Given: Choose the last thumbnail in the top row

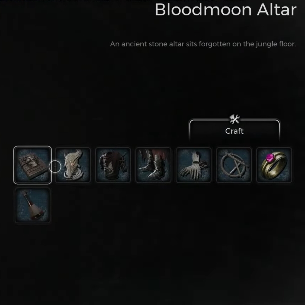Looking at the screenshot, I should coord(274,165).
